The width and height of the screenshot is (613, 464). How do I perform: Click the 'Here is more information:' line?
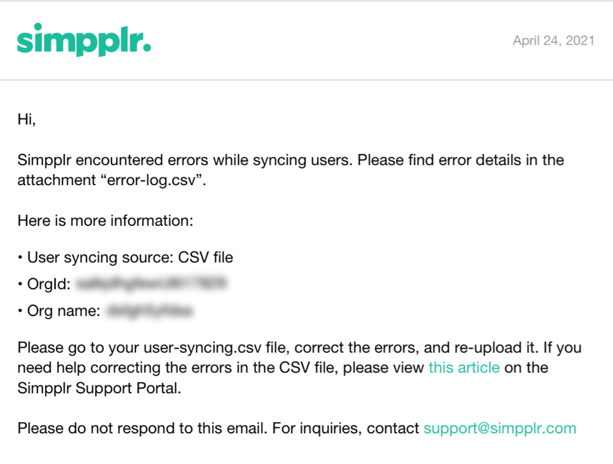click(x=105, y=221)
